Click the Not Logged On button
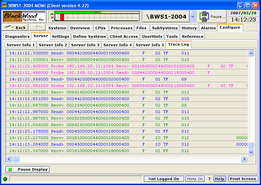261x185 pixels. 164,179
